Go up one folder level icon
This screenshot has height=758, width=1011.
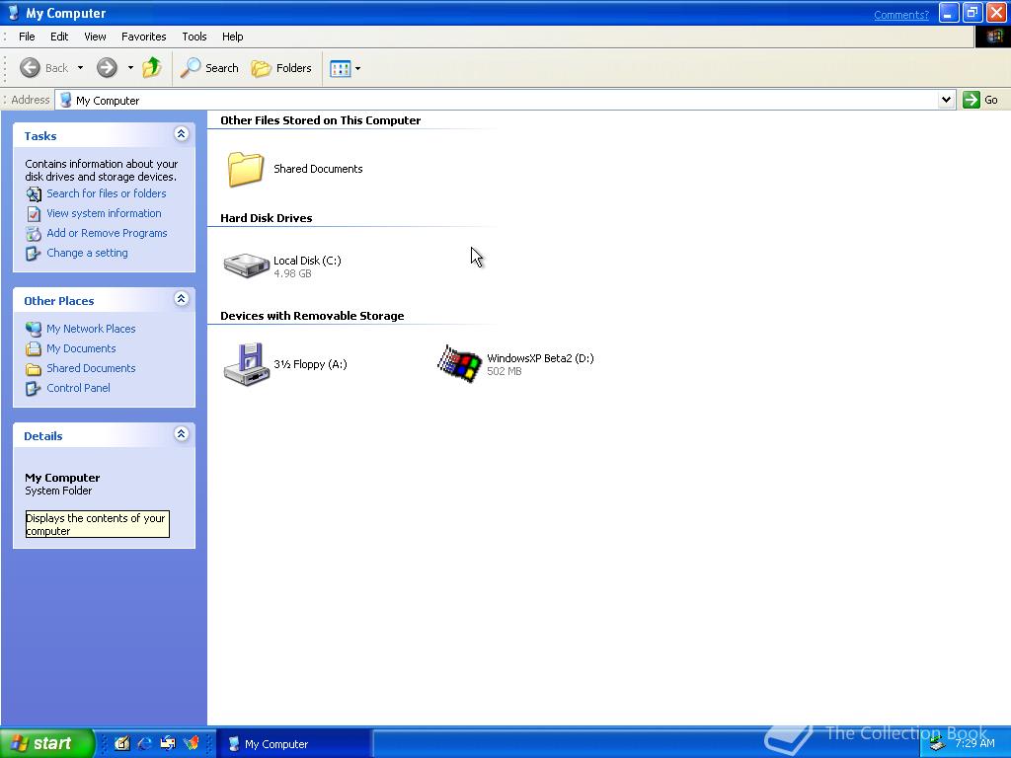tap(152, 67)
